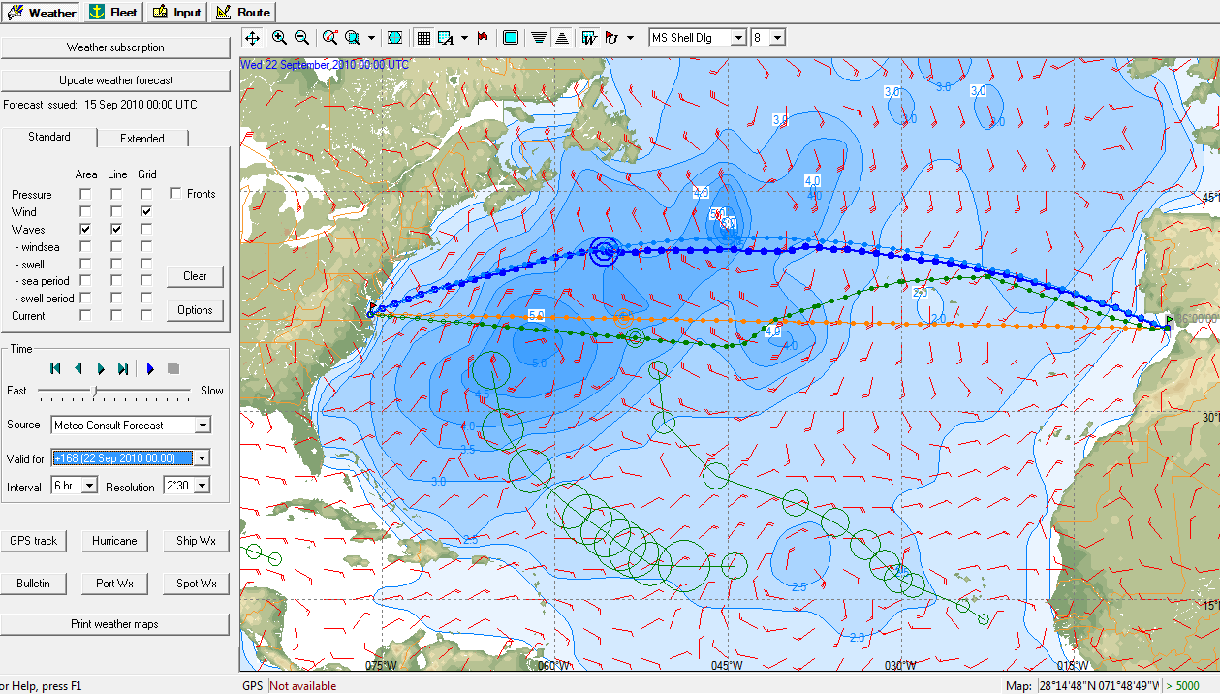Expand the wind barb options arrow
The height and width of the screenshot is (694, 1220).
click(x=630, y=38)
